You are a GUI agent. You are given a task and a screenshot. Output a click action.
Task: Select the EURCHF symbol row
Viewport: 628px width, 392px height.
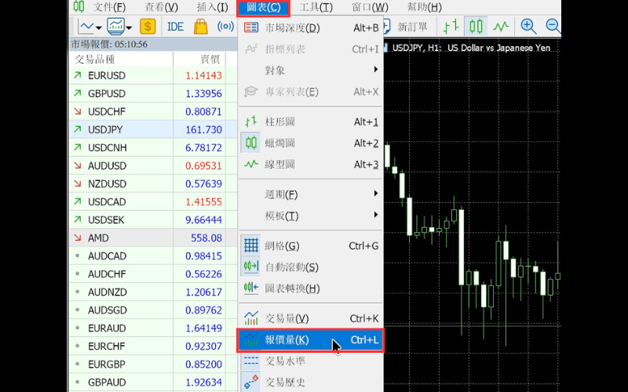pyautogui.click(x=153, y=346)
